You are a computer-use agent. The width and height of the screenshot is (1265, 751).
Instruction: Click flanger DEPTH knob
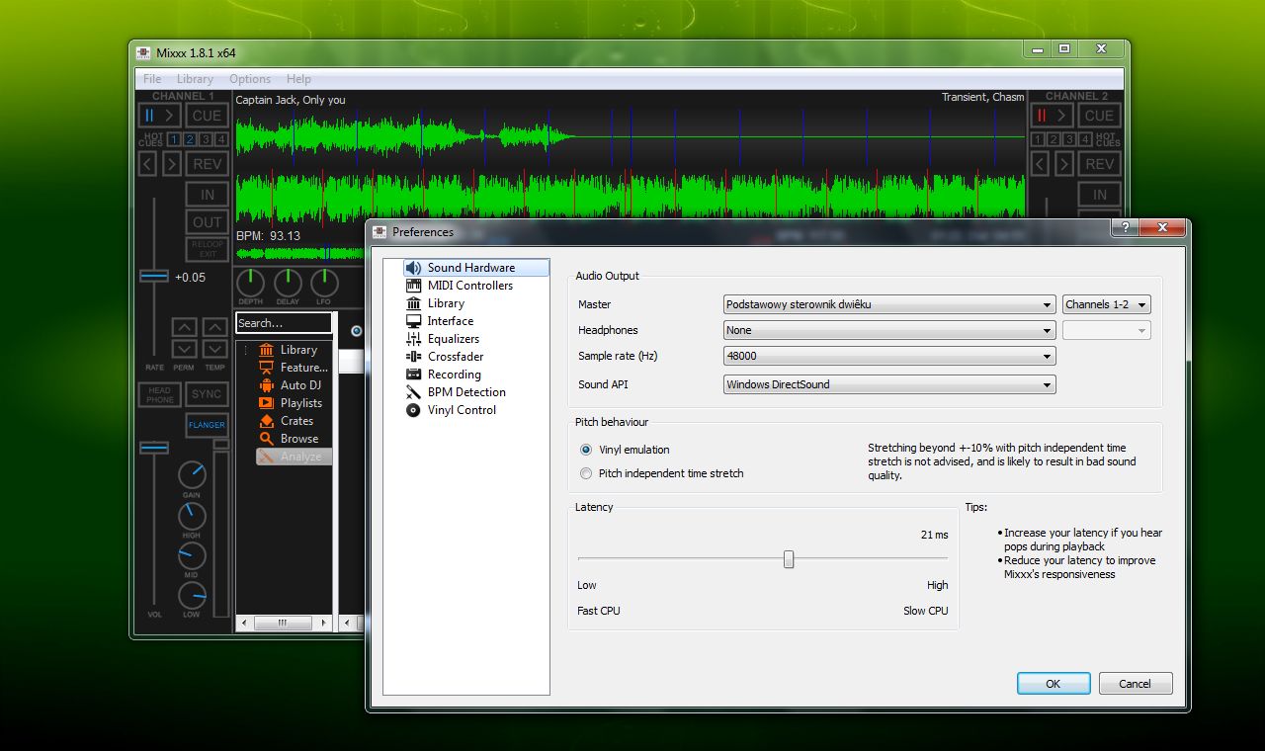click(251, 283)
